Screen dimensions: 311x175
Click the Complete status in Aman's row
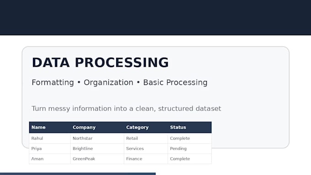click(190, 159)
